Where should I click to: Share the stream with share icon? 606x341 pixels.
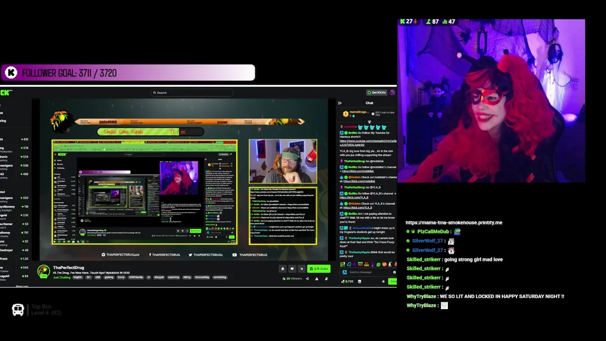tap(307, 278)
